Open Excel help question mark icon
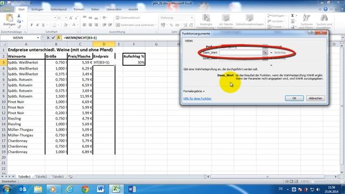The width and height of the screenshot is (345, 194). 326,9
